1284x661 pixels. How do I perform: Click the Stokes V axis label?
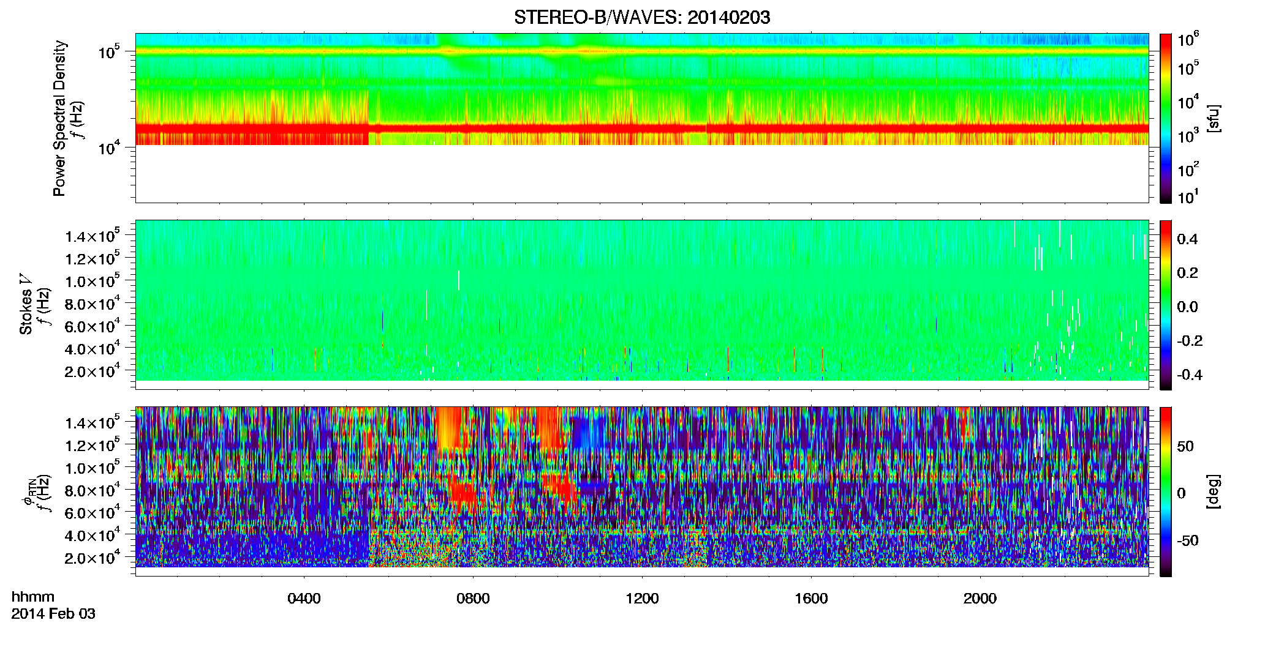click(x=26, y=304)
